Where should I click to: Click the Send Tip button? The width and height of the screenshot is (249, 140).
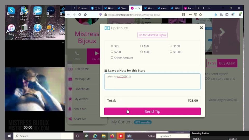(153, 111)
